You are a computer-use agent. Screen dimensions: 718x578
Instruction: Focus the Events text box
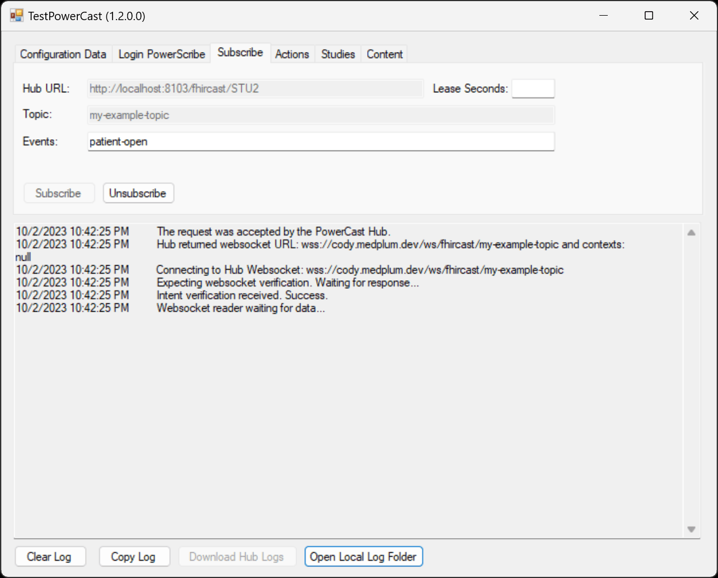321,142
